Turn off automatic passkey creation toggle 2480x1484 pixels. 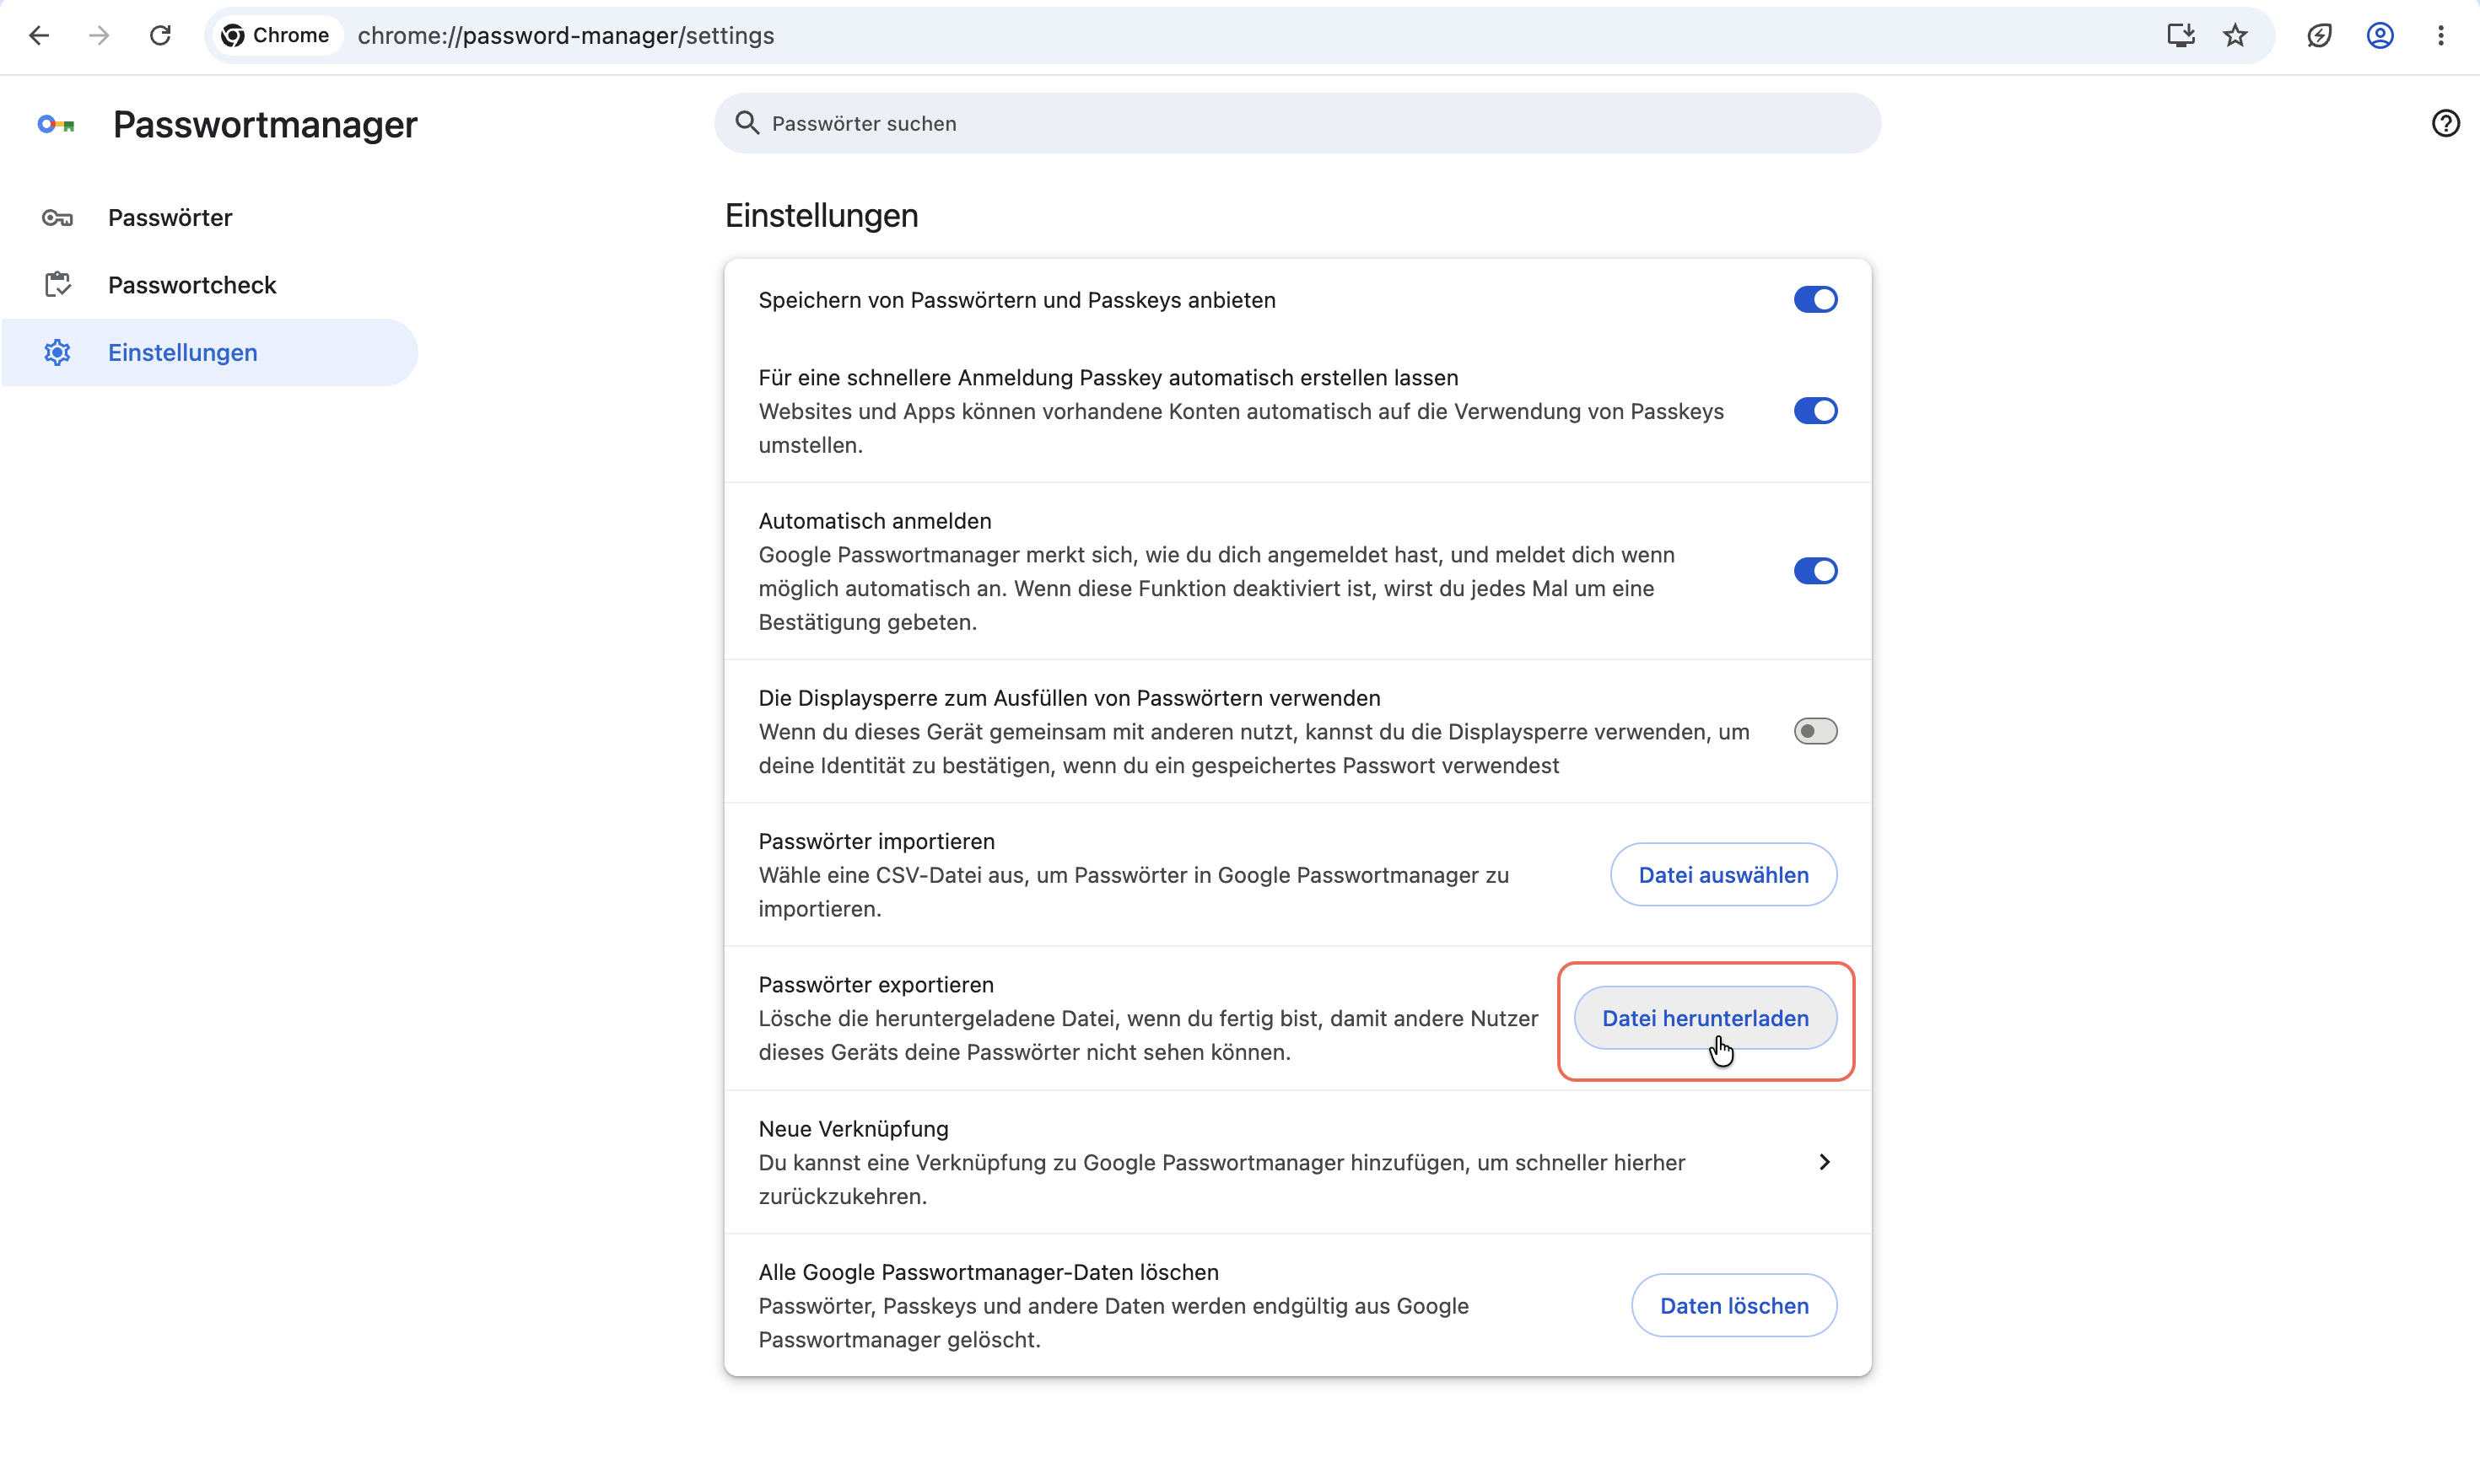click(x=1814, y=411)
